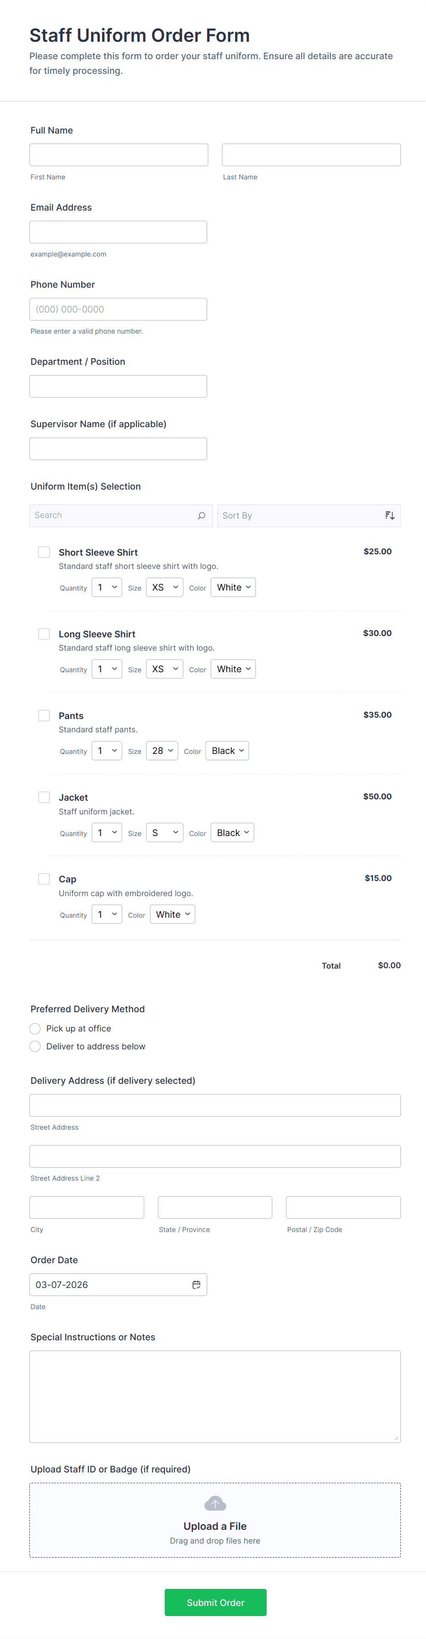Choose Deliver to address below option
The width and height of the screenshot is (426, 1639).
[x=36, y=1046]
